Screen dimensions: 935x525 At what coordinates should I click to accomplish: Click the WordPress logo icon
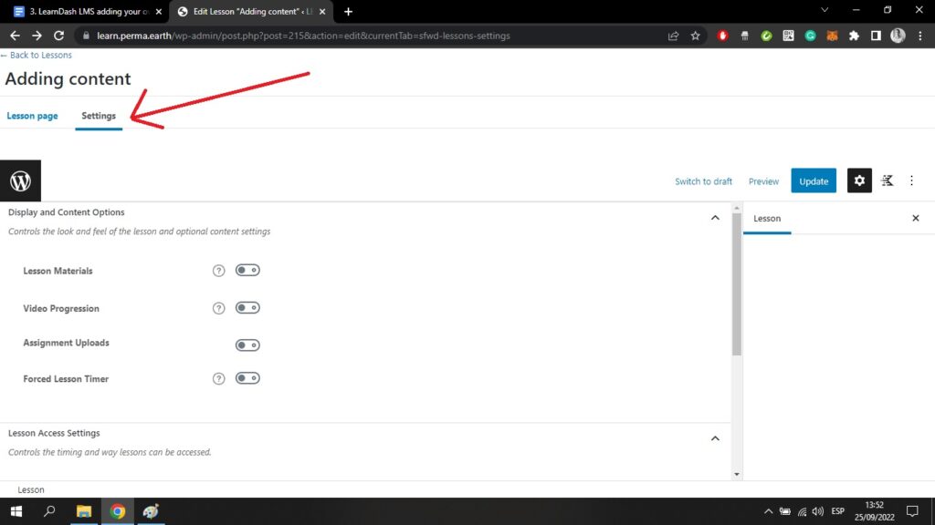(20, 180)
